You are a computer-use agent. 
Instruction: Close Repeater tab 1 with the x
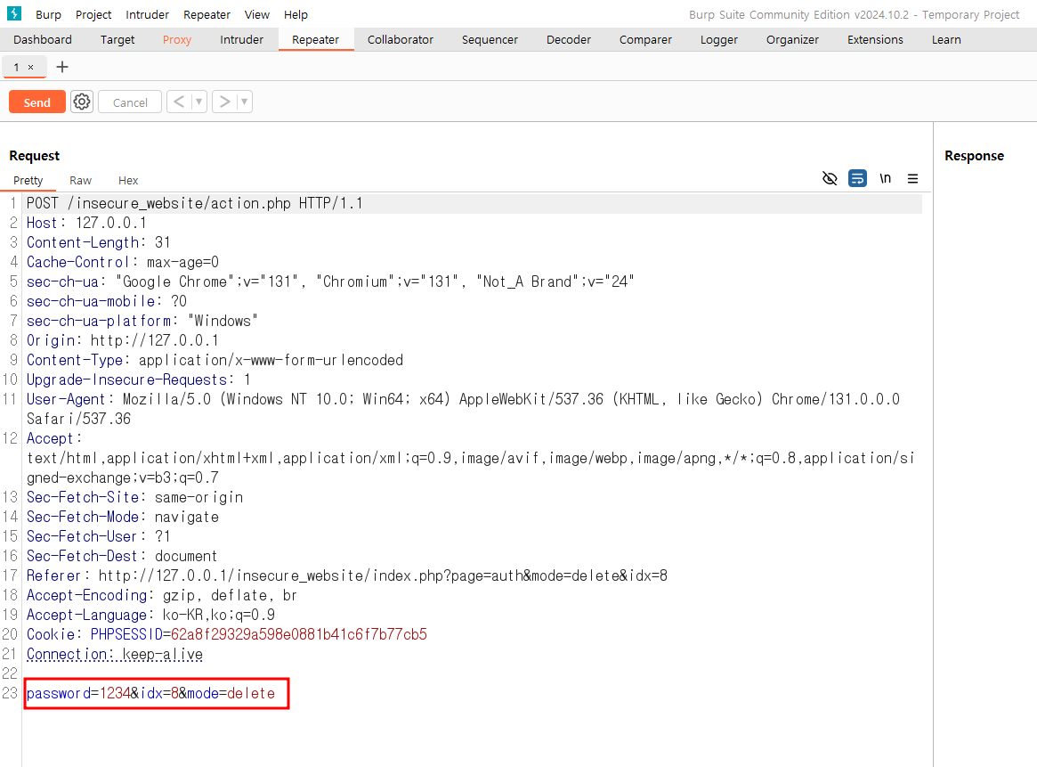pos(30,68)
